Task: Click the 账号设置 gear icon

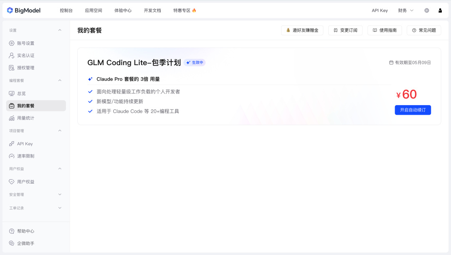Action: click(12, 43)
